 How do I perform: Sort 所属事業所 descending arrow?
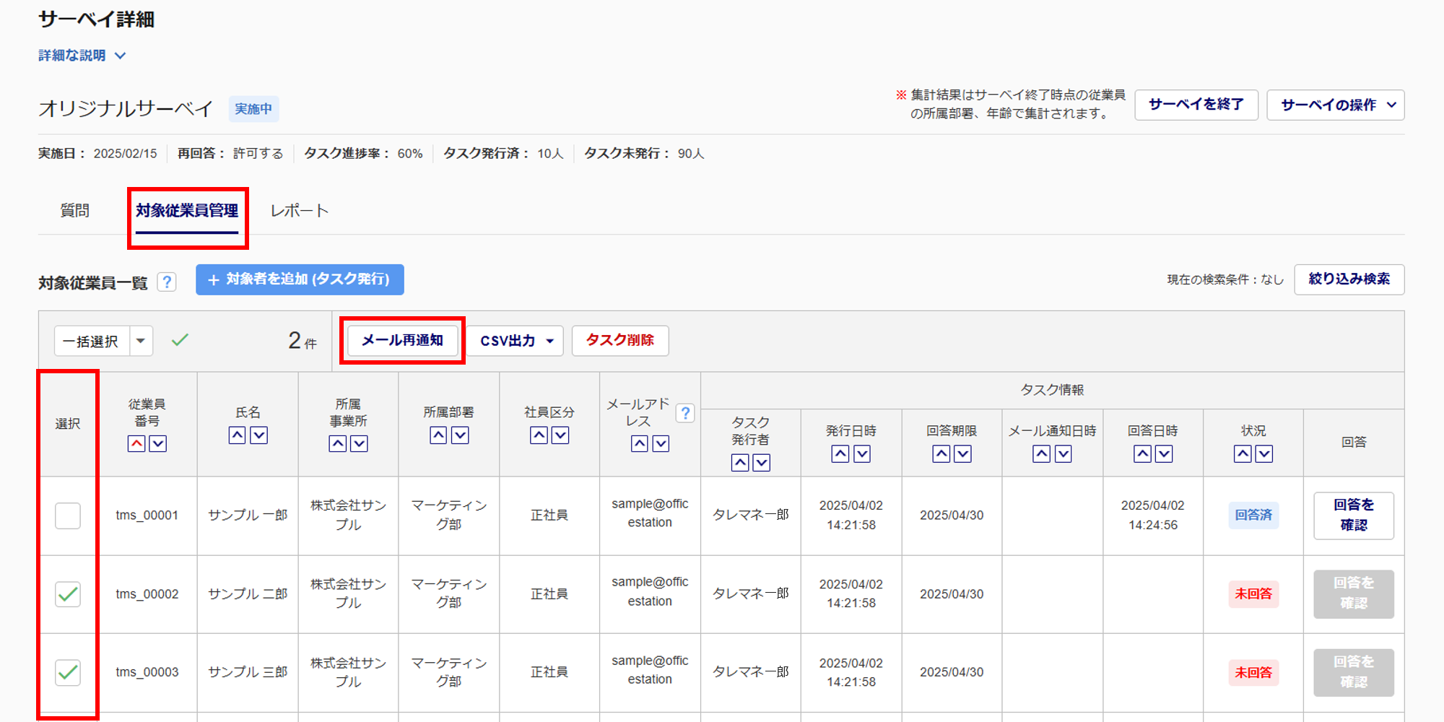point(359,443)
